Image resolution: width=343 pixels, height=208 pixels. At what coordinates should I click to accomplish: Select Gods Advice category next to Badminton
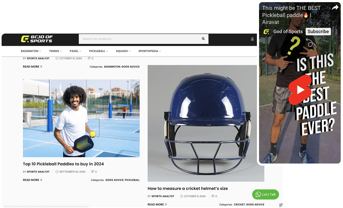point(131,67)
